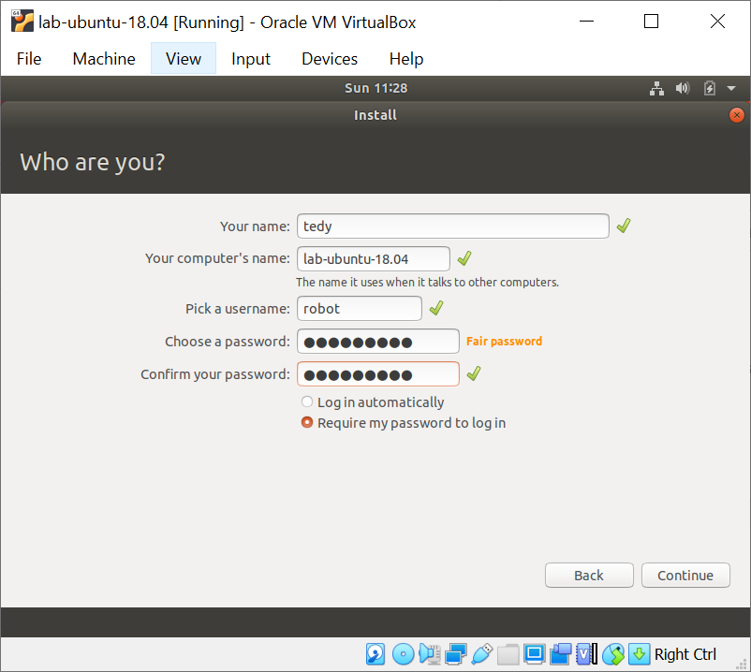This screenshot has width=751, height=672.
Task: Click the display status icon
Action: click(x=534, y=654)
